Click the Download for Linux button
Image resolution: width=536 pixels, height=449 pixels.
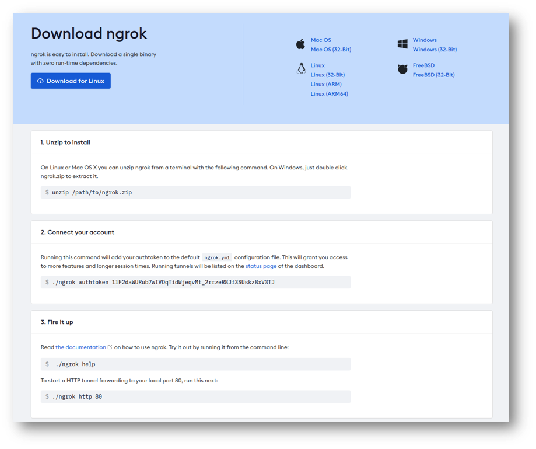pos(71,81)
